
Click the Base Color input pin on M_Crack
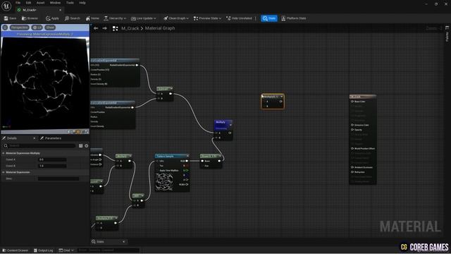point(352,102)
